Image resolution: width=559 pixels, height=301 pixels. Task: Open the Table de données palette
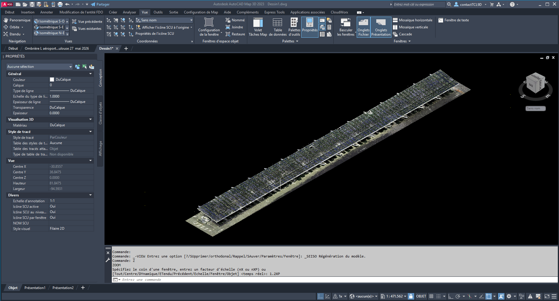(278, 27)
